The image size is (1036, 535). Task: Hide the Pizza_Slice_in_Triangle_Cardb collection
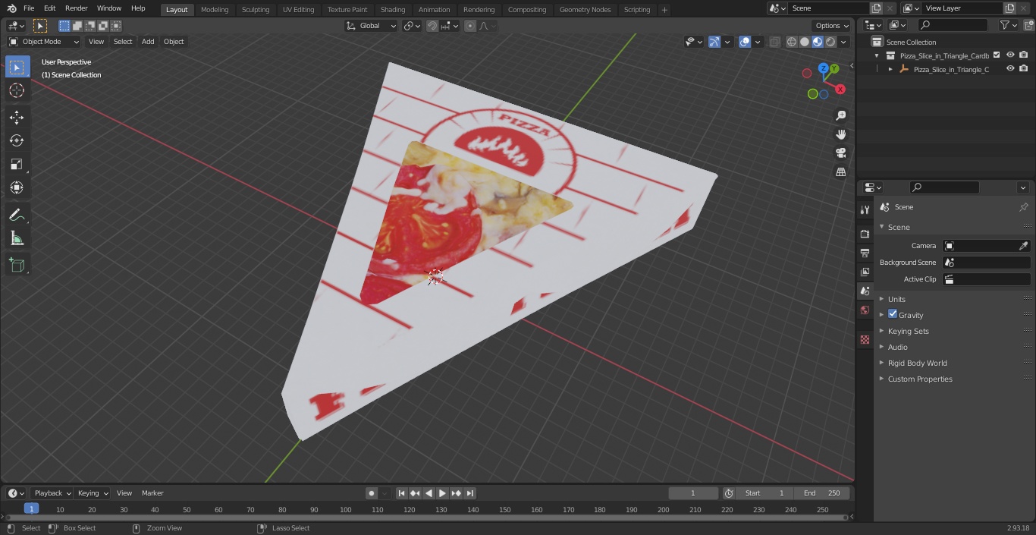(1010, 55)
